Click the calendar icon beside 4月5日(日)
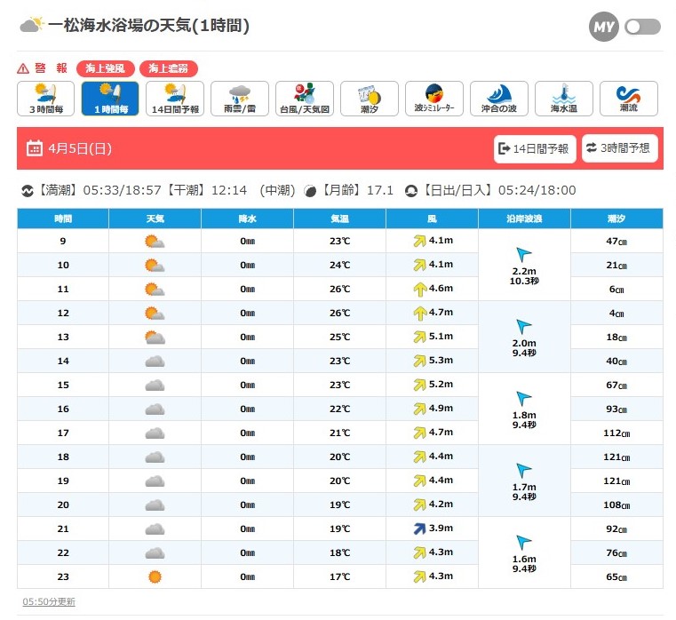This screenshot has height=620, width=676. click(35, 148)
